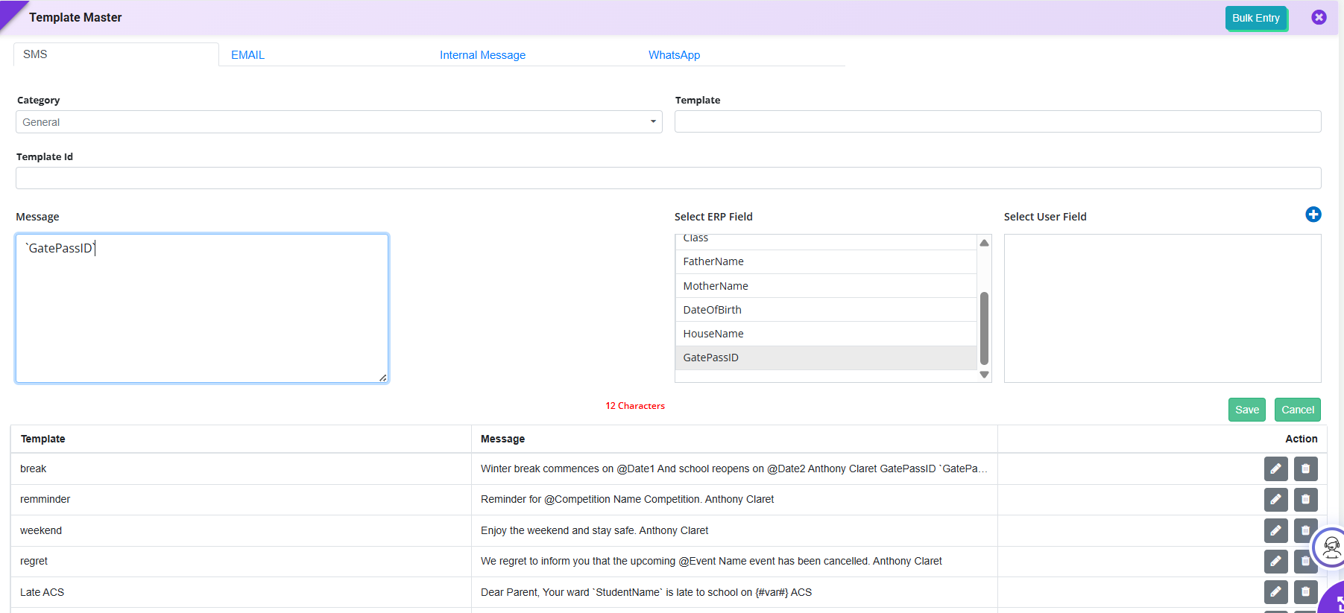
Task: Click the 'Reminder for @Competition Name' message cell
Action: point(734,499)
